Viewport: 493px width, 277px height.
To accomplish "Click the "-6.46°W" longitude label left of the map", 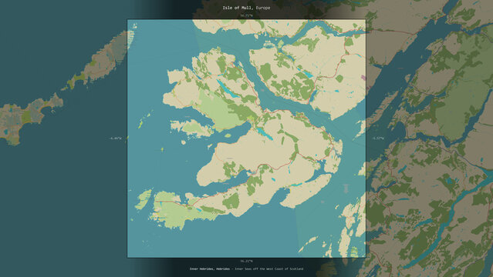I will coord(115,138).
